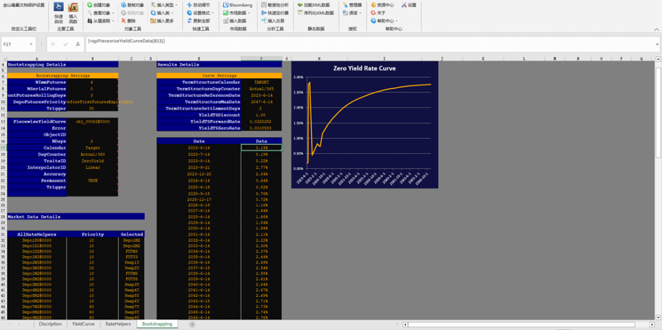Viewport: 662px width, 330px height.
Task: Select the TARGET calendar cell
Action: [x=261, y=82]
